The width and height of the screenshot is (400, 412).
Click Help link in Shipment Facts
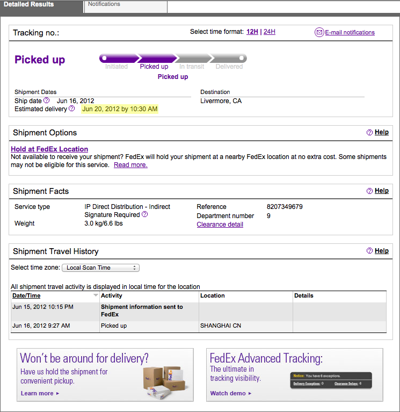point(382,191)
